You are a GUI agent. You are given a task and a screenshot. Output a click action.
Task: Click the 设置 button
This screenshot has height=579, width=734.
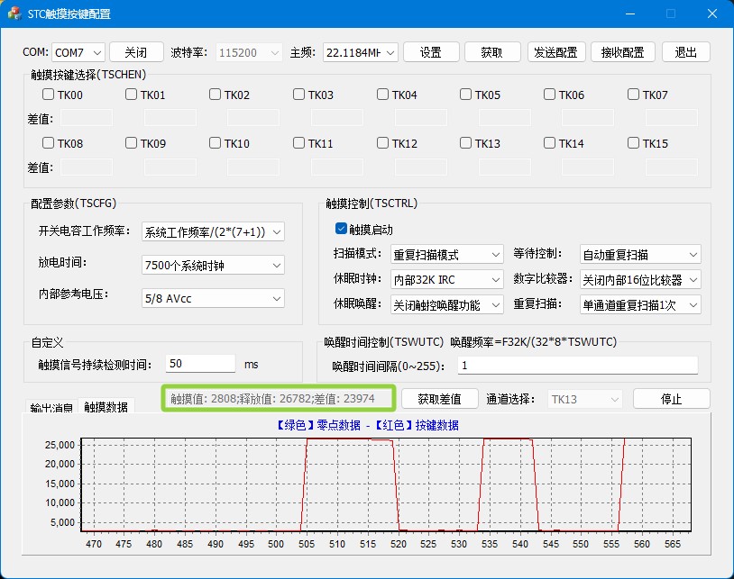[x=431, y=52]
